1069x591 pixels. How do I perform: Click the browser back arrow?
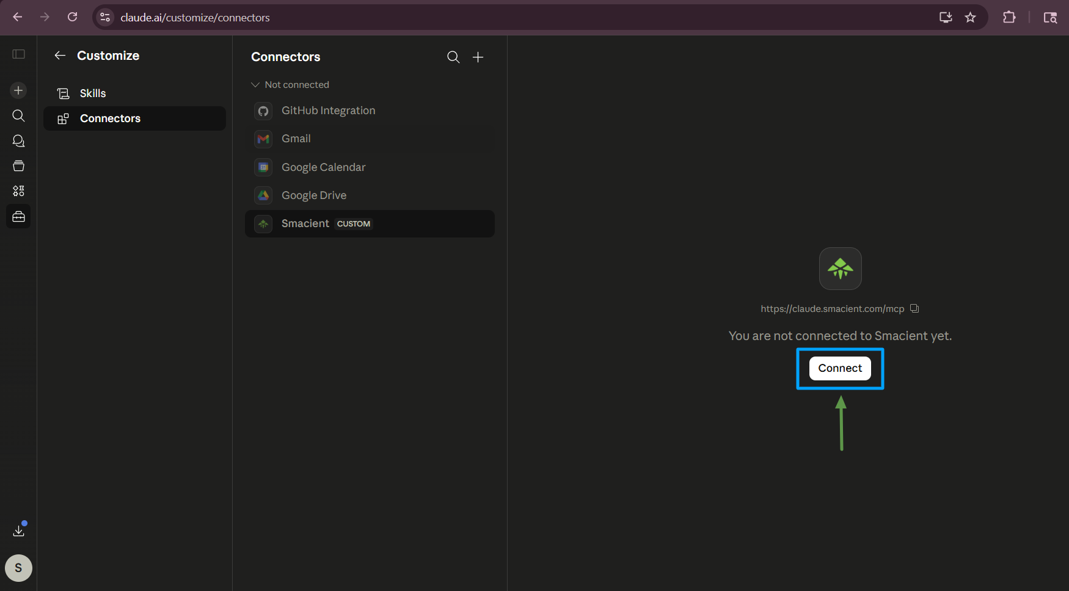pos(18,17)
